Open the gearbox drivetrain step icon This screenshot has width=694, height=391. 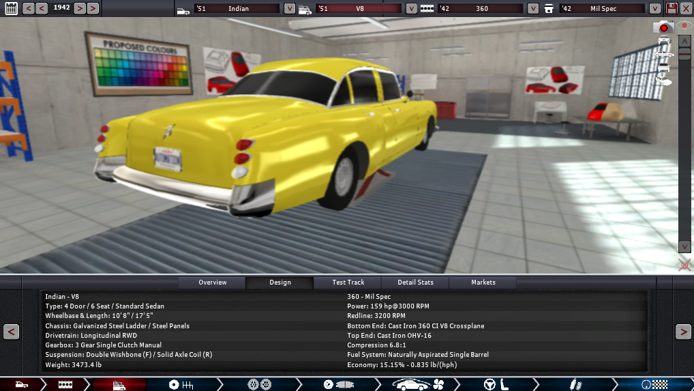(182, 384)
